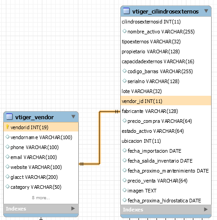This screenshot has height=220, width=217.
Task: Collapse the vtiger_vendor table with its header arrow
Action: tap(73, 117)
